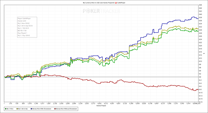Click the '7,276' x-axis tick label
The width and height of the screenshot is (208, 113).
click(176, 104)
